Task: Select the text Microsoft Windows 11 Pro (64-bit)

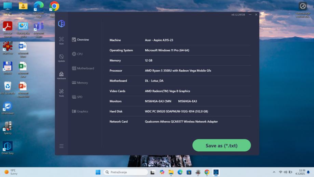Action: [x=167, y=50]
